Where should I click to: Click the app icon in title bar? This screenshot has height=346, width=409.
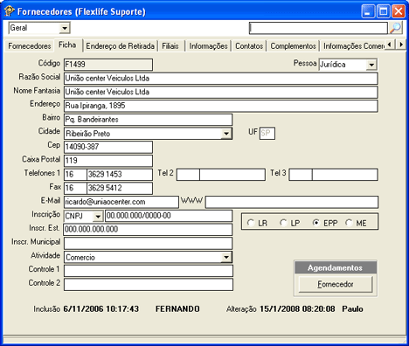click(10, 11)
